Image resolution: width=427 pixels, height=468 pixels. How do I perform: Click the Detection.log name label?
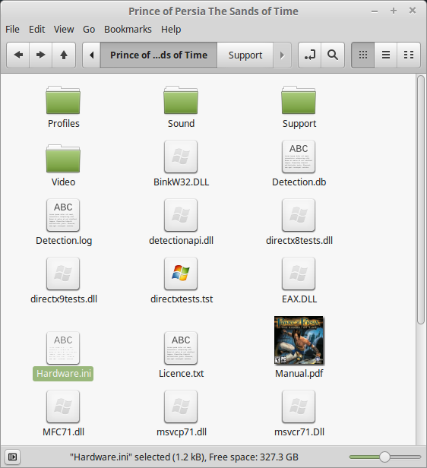[64, 241]
